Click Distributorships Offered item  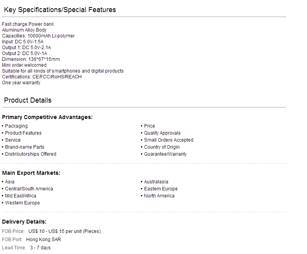[x=30, y=154]
